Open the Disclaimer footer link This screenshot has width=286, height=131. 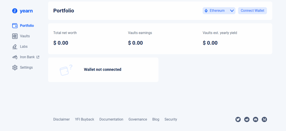(x=61, y=119)
